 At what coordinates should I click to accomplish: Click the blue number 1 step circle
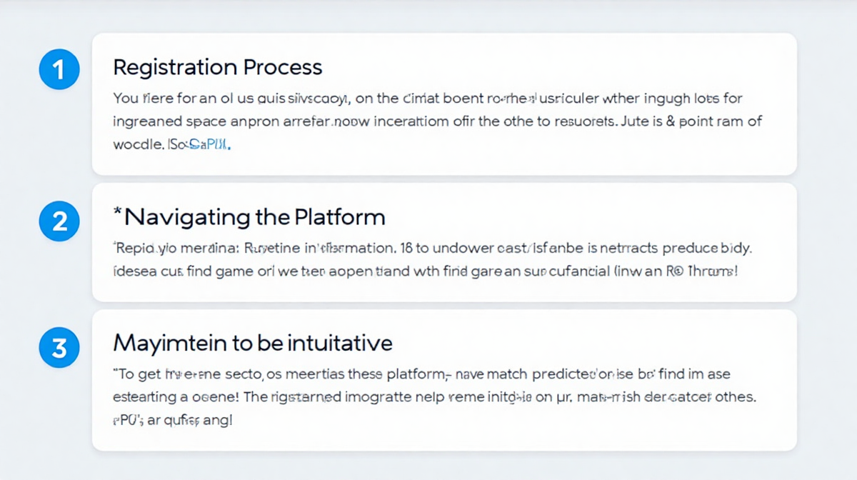[59, 70]
